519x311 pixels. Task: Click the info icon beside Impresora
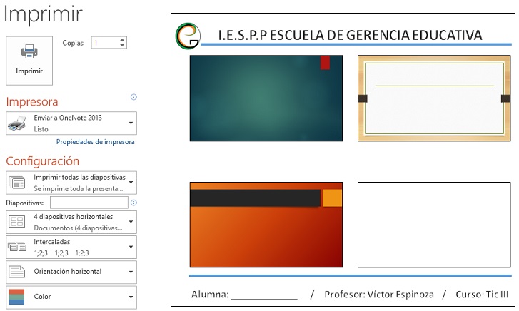point(133,97)
